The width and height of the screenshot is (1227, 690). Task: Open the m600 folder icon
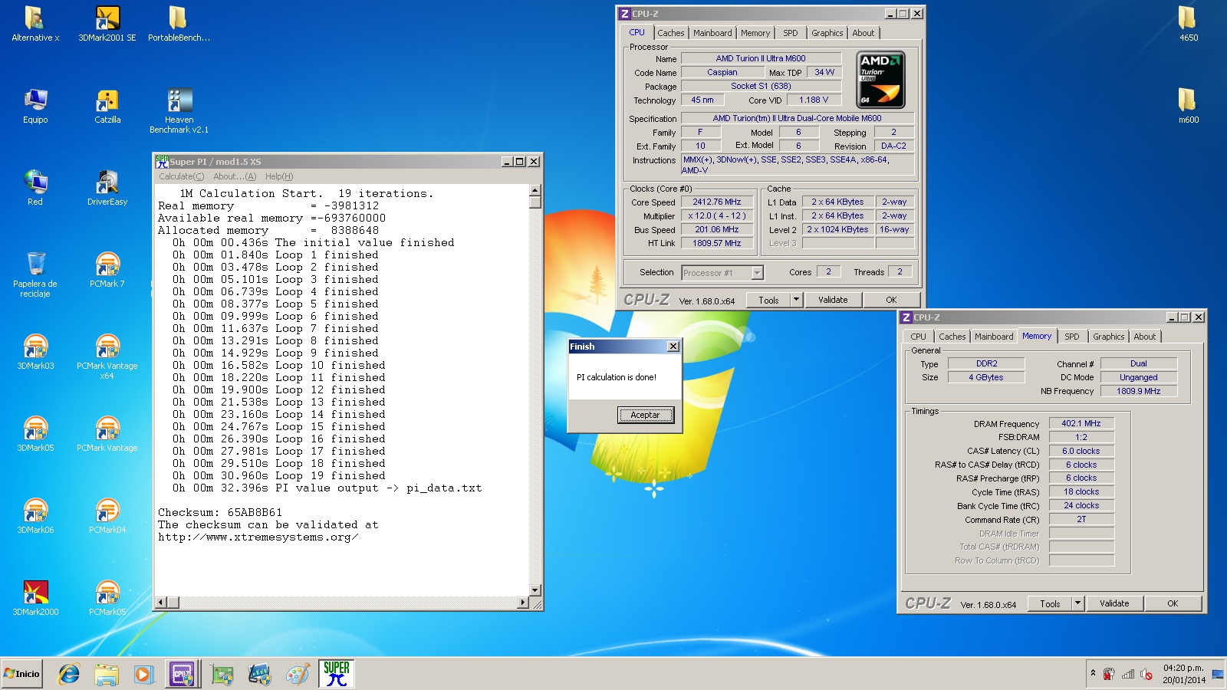pos(1188,106)
